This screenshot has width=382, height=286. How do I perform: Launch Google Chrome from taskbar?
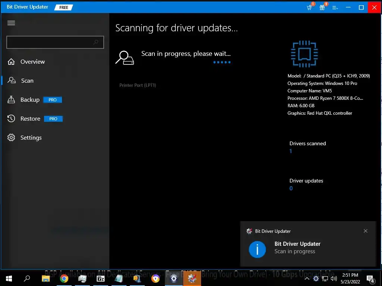(x=64, y=279)
